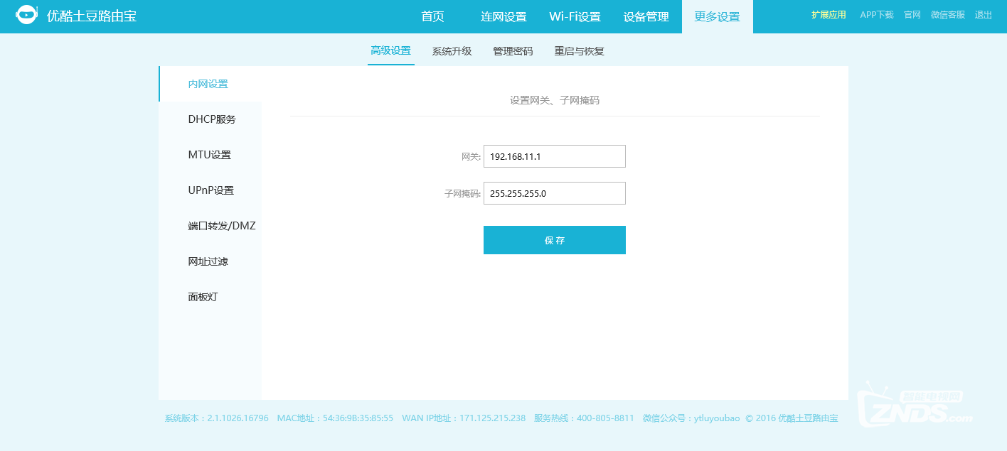Open 设备管理 from the navigation bar
The width and height of the screenshot is (1007, 451).
pos(645,17)
